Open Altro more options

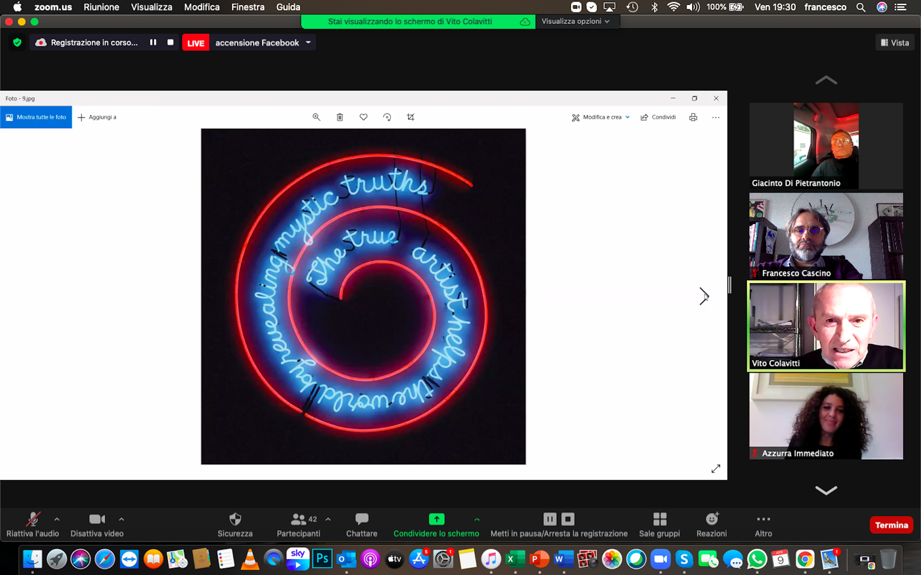[763, 525]
